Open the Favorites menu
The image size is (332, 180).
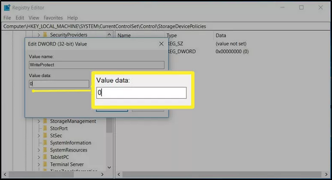click(x=53, y=18)
